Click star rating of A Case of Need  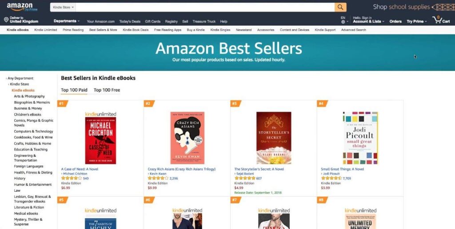(x=71, y=178)
